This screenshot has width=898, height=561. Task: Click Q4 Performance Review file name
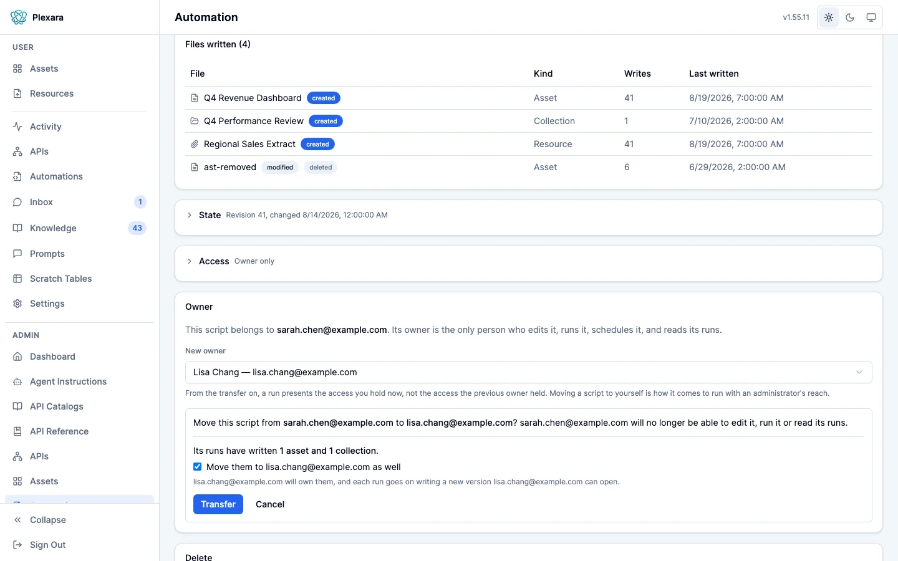pos(254,121)
